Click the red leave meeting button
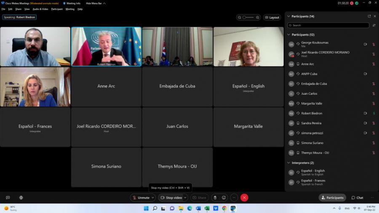Screen dimensions: 379x213 click(244, 197)
